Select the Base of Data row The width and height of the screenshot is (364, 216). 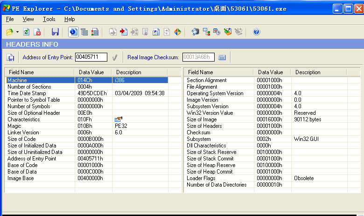(87, 172)
